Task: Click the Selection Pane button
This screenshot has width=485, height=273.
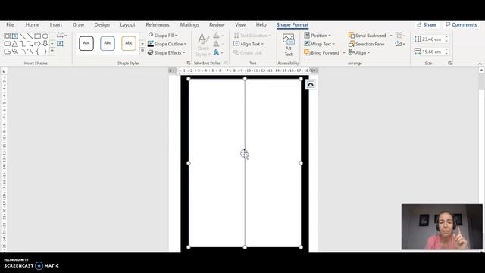Action: click(367, 44)
